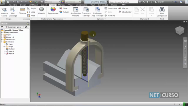Expand the Measure panel dropdown

[x=32, y=19]
